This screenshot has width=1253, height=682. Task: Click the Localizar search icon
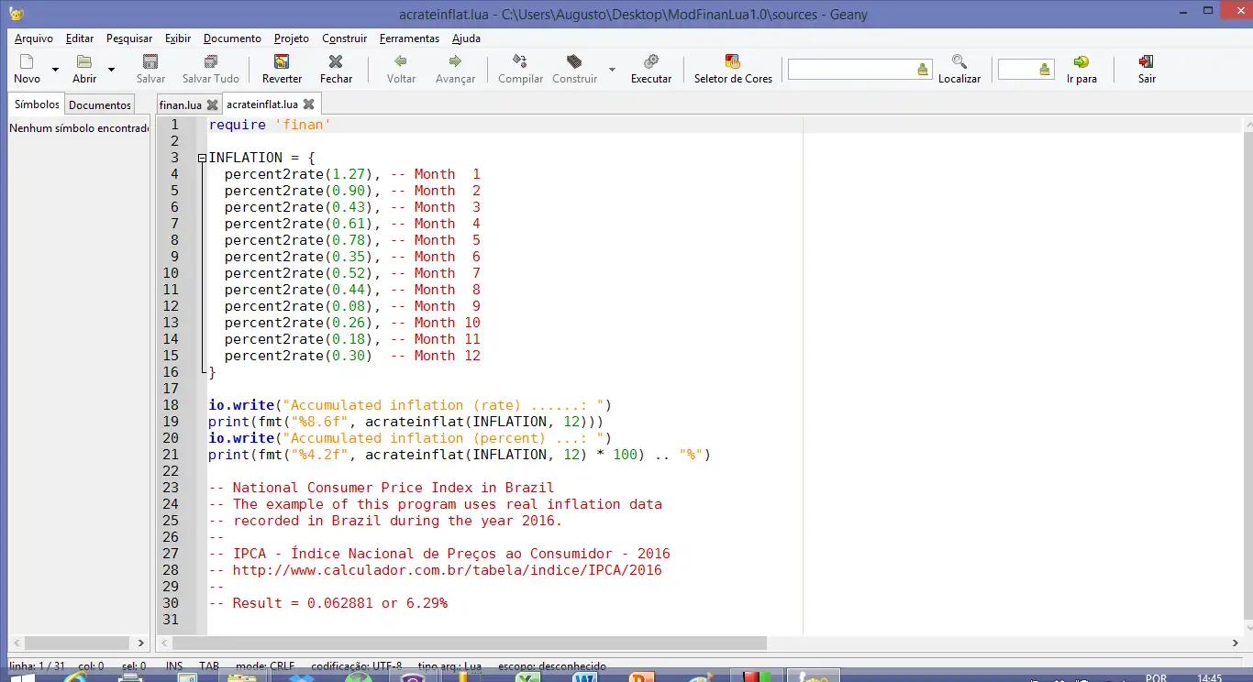[x=959, y=62]
